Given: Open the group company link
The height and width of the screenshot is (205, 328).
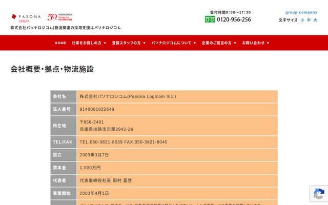Looking at the screenshot, I should click(x=301, y=12).
